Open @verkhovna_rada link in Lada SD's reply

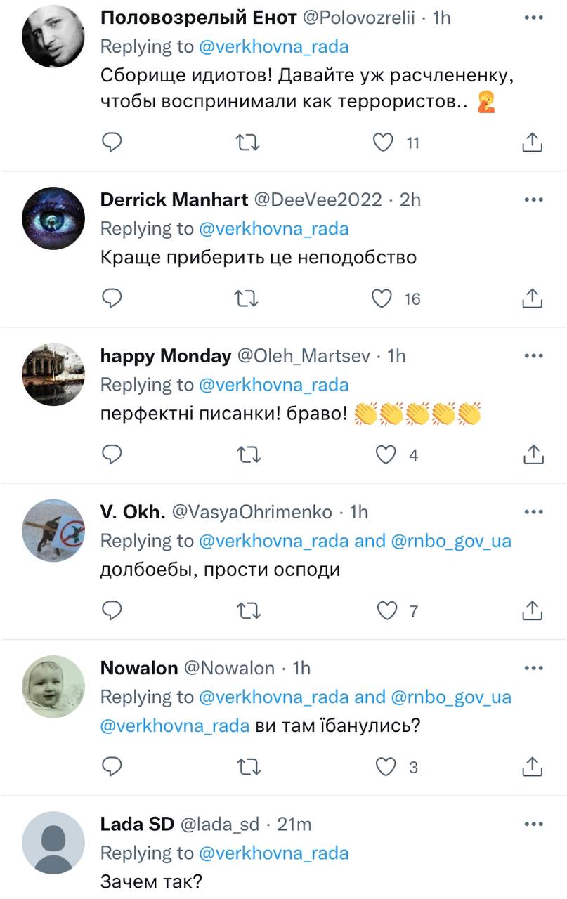[274, 853]
